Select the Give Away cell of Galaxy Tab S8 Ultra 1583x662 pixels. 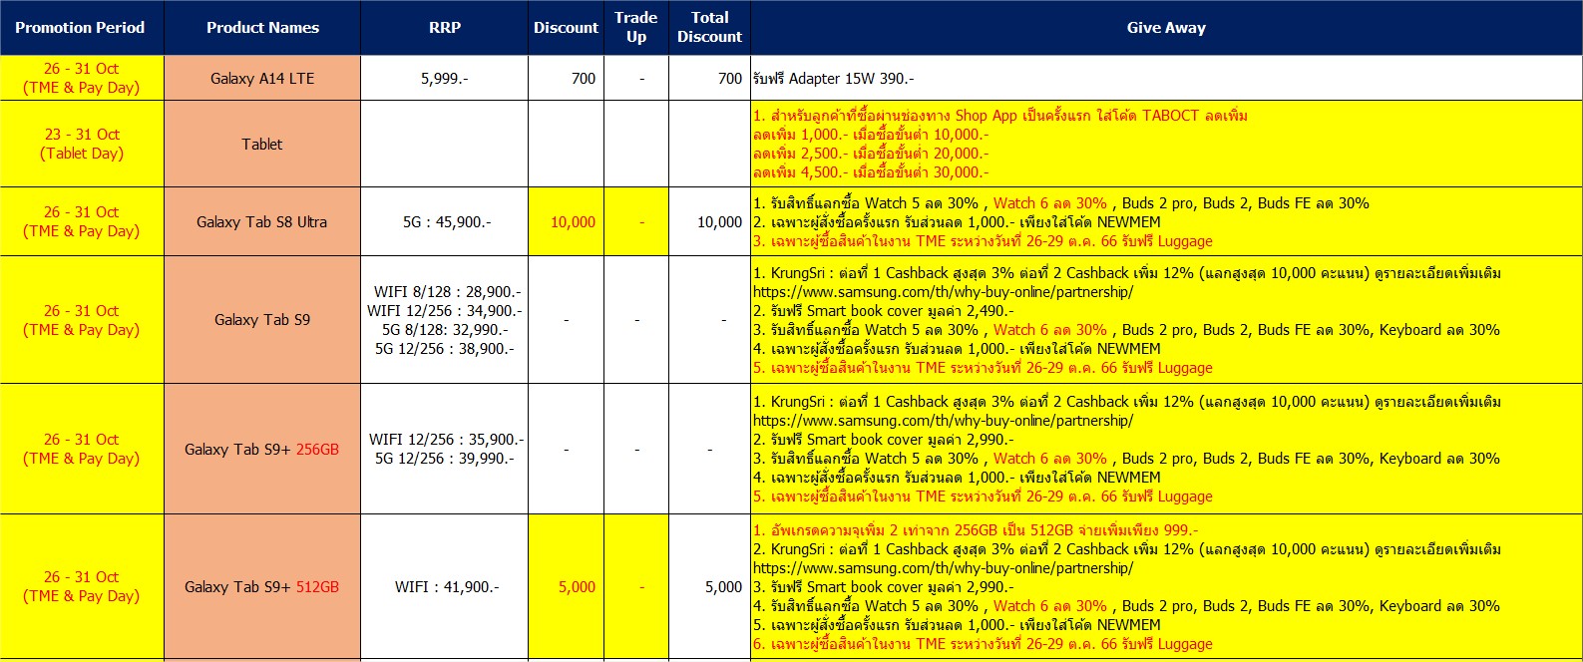click(1166, 221)
